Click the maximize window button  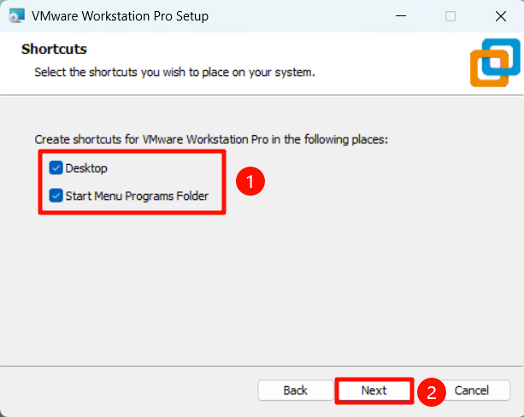450,16
